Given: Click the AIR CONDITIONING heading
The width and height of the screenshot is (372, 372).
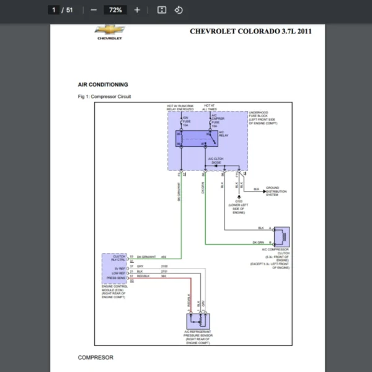Looking at the screenshot, I should (x=103, y=84).
